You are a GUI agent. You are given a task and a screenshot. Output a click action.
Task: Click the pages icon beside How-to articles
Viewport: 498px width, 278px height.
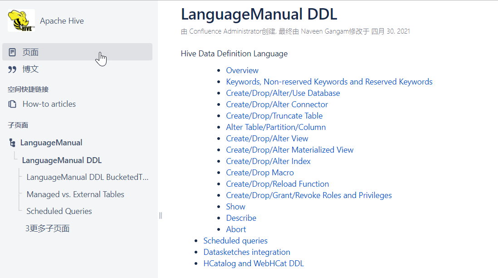click(11, 104)
